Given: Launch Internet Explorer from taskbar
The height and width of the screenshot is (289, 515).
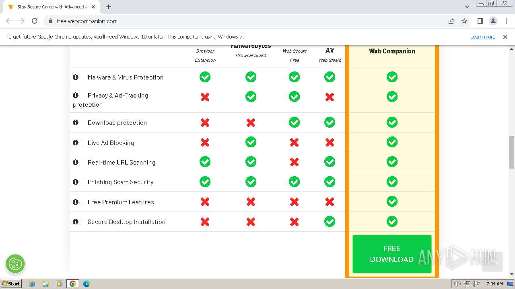Looking at the screenshot, I should 32,284.
